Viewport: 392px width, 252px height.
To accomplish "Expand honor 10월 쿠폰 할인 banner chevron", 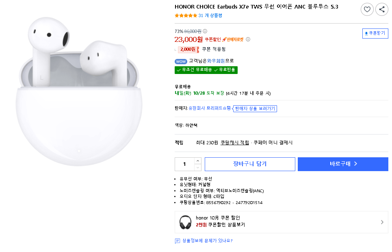I will (382, 222).
